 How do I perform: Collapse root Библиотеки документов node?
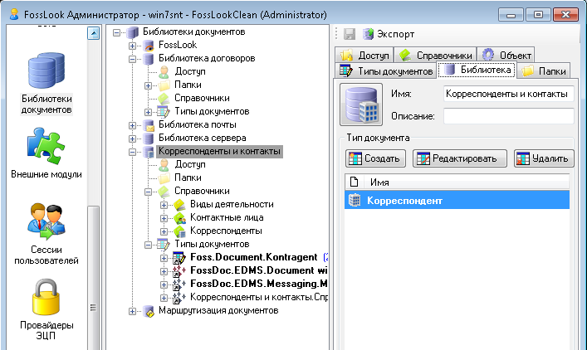click(x=117, y=32)
